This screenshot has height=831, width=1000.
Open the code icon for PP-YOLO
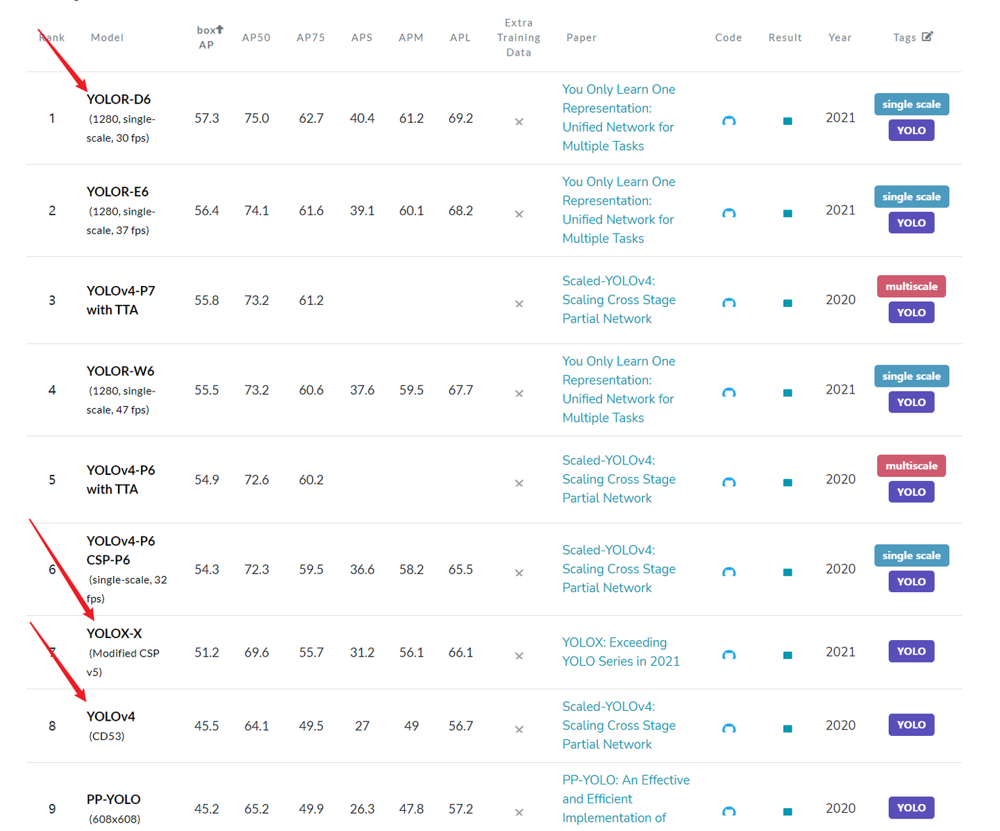tap(728, 811)
